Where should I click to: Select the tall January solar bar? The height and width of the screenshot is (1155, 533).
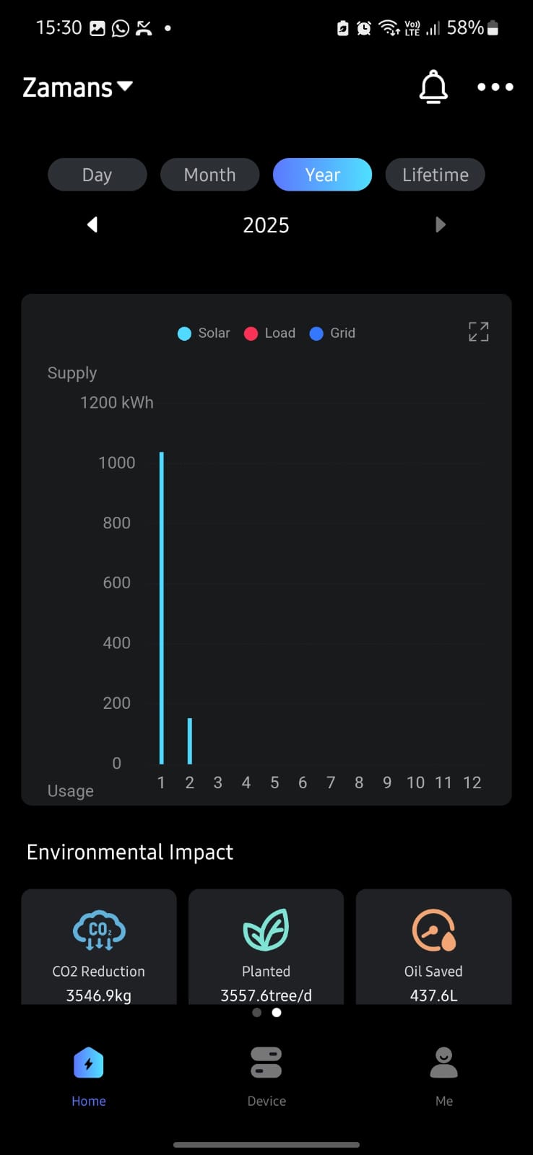(162, 606)
